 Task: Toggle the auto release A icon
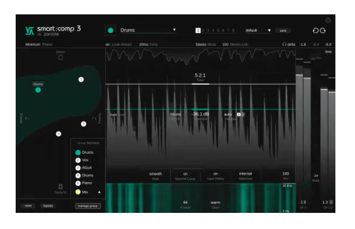point(238,114)
